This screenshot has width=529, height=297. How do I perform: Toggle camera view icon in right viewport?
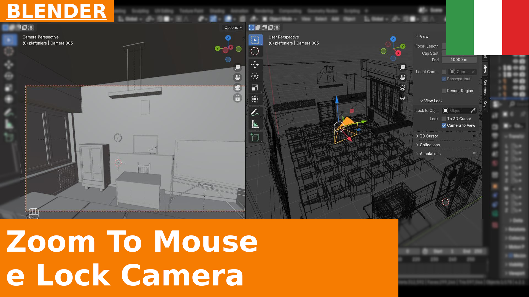coord(403,88)
